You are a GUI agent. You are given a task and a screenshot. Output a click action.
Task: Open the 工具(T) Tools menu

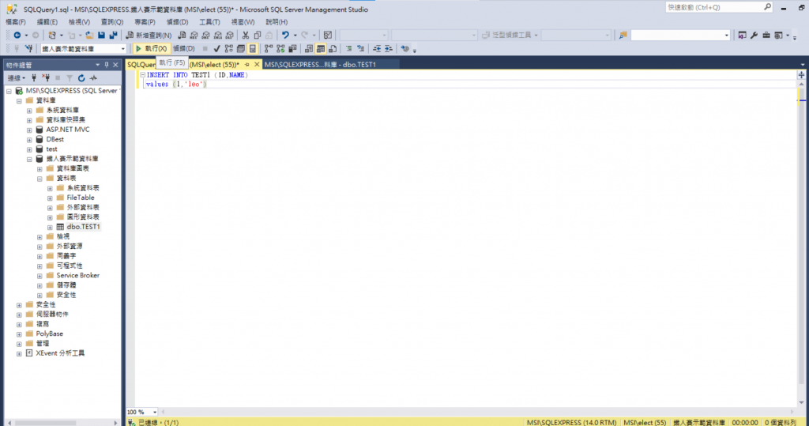coord(209,22)
